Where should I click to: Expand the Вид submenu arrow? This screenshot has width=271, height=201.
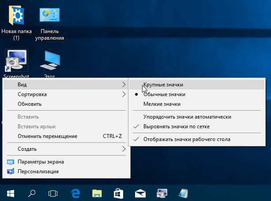[x=124, y=85]
